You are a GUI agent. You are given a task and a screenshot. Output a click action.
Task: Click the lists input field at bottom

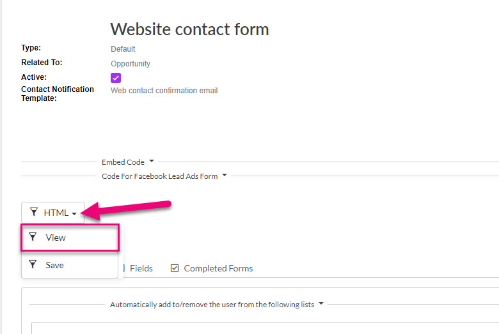pos(265,328)
